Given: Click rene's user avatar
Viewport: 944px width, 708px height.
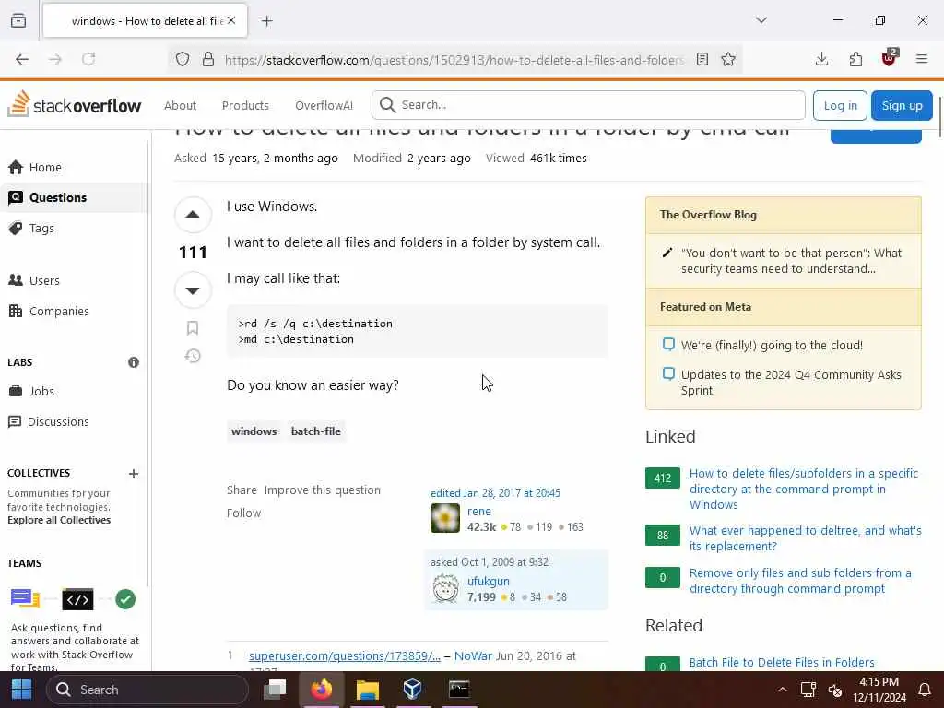Looking at the screenshot, I should coord(445,518).
